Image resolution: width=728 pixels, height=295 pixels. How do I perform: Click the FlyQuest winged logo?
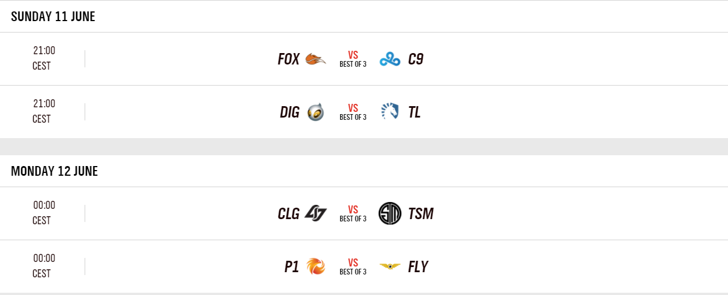point(390,266)
